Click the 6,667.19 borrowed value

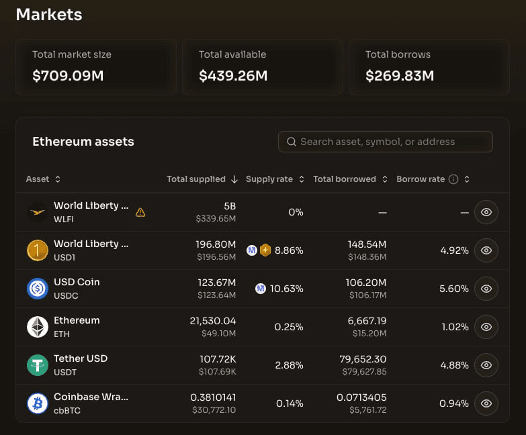[367, 321]
